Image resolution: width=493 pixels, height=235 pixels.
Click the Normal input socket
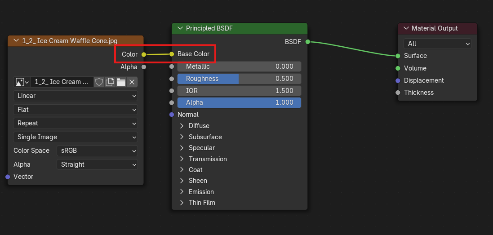172,115
